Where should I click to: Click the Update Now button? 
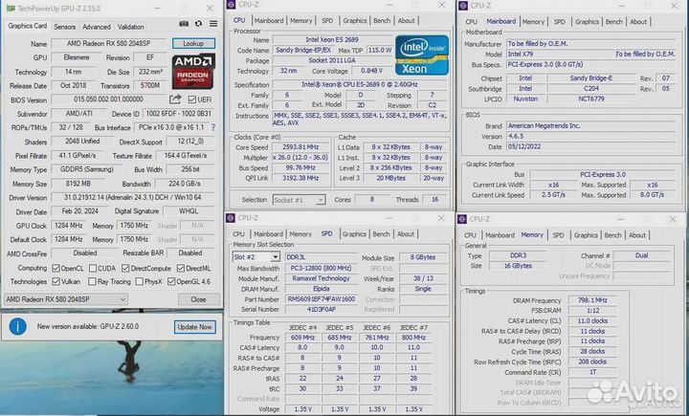coord(194,326)
